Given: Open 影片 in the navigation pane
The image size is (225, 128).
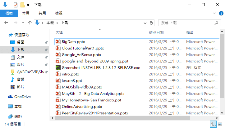Looking at the screenshot, I should coord(21,87).
